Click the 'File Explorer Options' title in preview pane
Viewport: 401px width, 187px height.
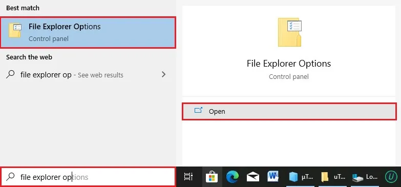(289, 64)
